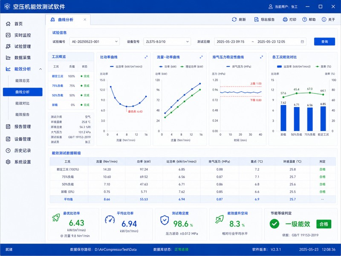Screen dimensions: 341x256
Task: Click the 打印 printer icon
Action: pyautogui.click(x=285, y=19)
